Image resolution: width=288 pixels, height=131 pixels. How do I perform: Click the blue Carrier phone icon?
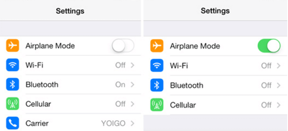(x=12, y=123)
